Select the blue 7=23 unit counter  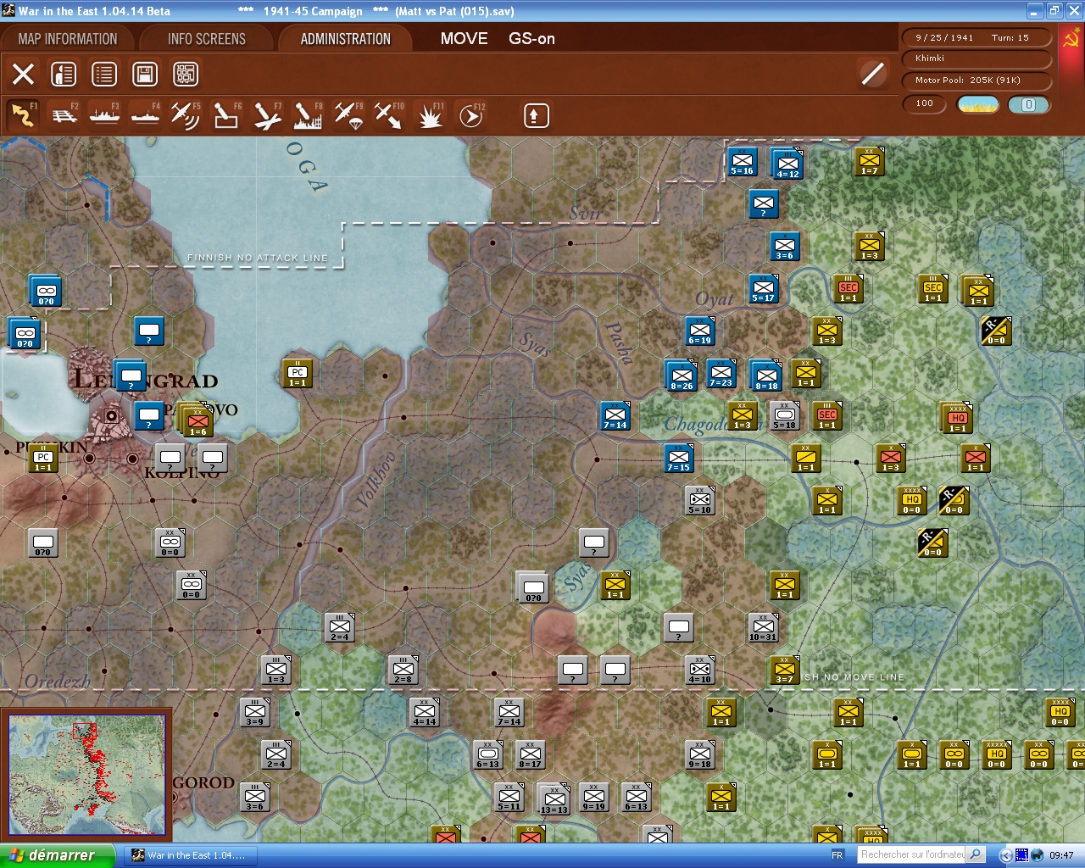[x=721, y=372]
